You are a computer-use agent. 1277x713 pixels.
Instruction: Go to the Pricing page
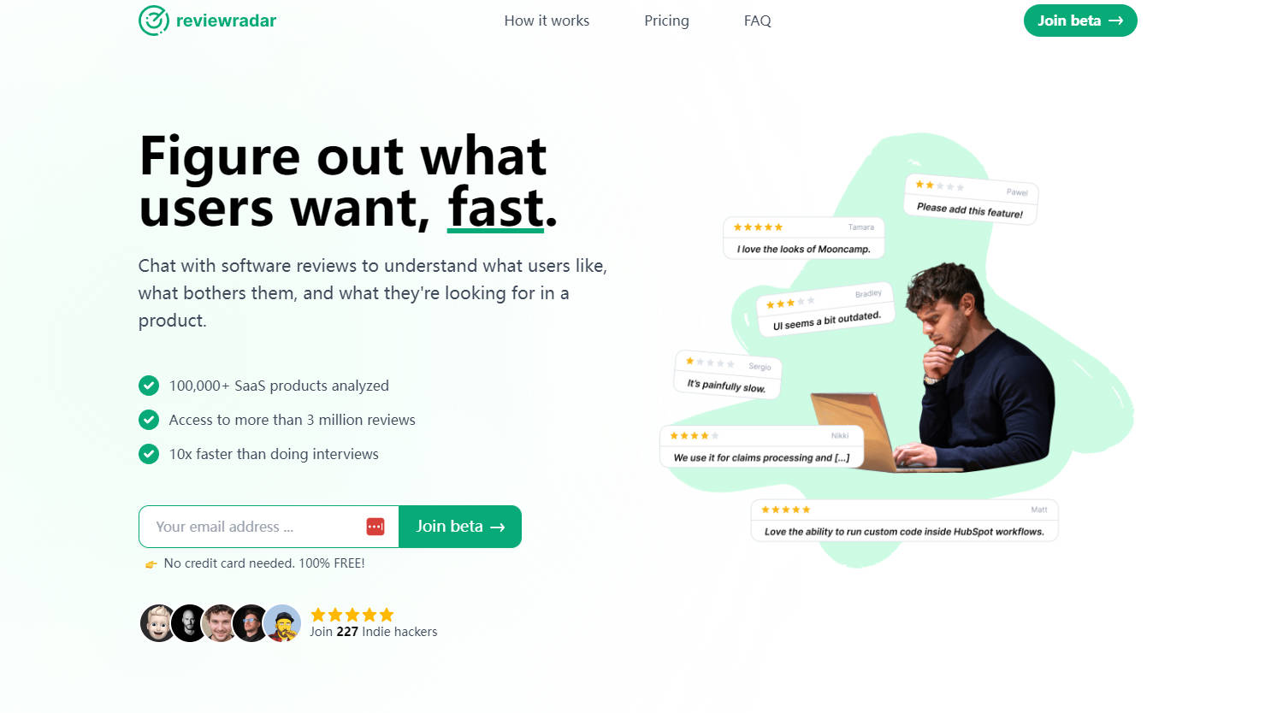point(666,21)
